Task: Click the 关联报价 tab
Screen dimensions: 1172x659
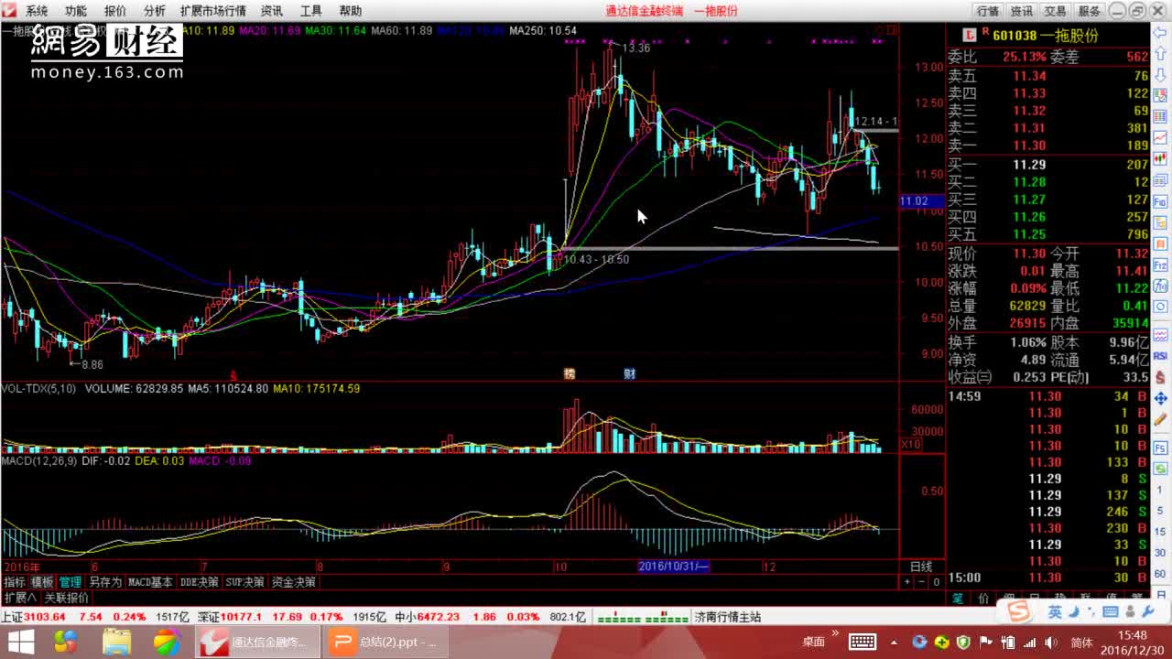Action: (x=66, y=598)
